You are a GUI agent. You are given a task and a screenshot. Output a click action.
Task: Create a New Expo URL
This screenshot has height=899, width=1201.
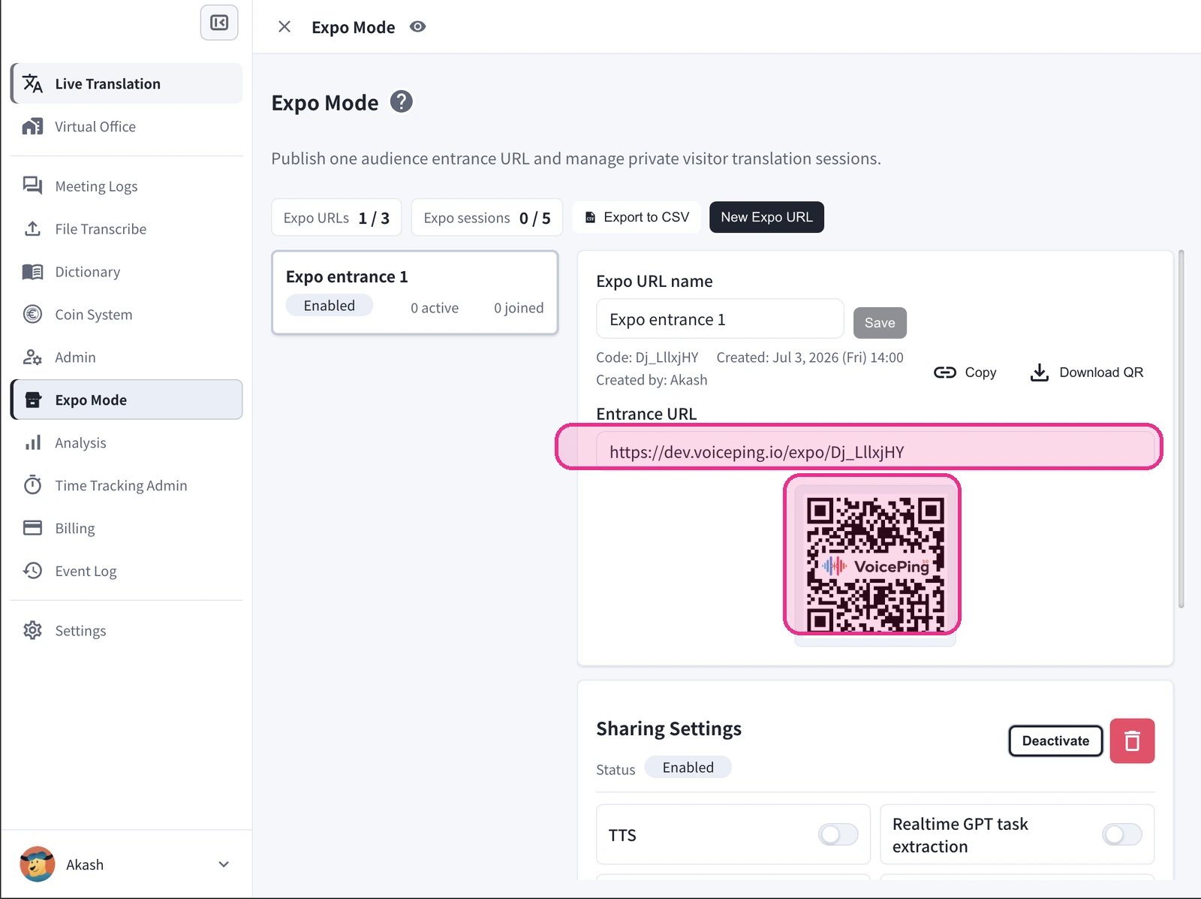pos(766,217)
